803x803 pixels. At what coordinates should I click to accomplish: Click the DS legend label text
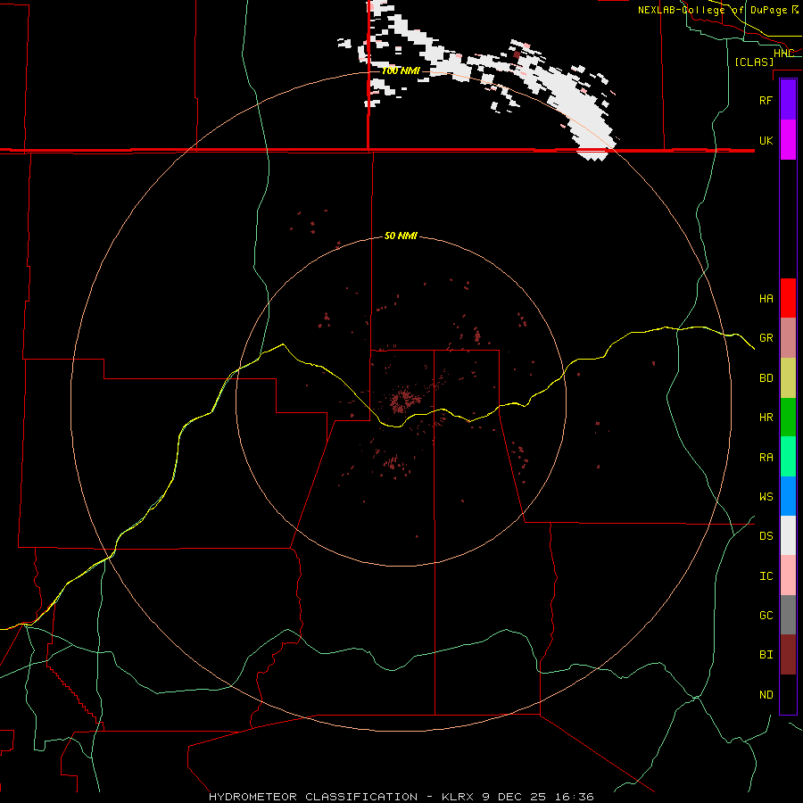tap(766, 536)
